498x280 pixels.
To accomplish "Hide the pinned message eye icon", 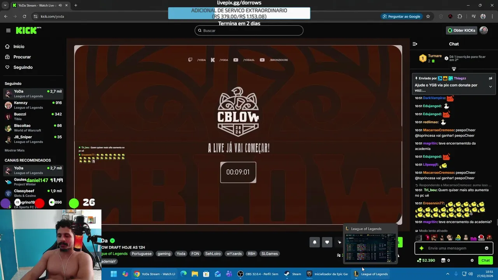I will coord(490,79).
